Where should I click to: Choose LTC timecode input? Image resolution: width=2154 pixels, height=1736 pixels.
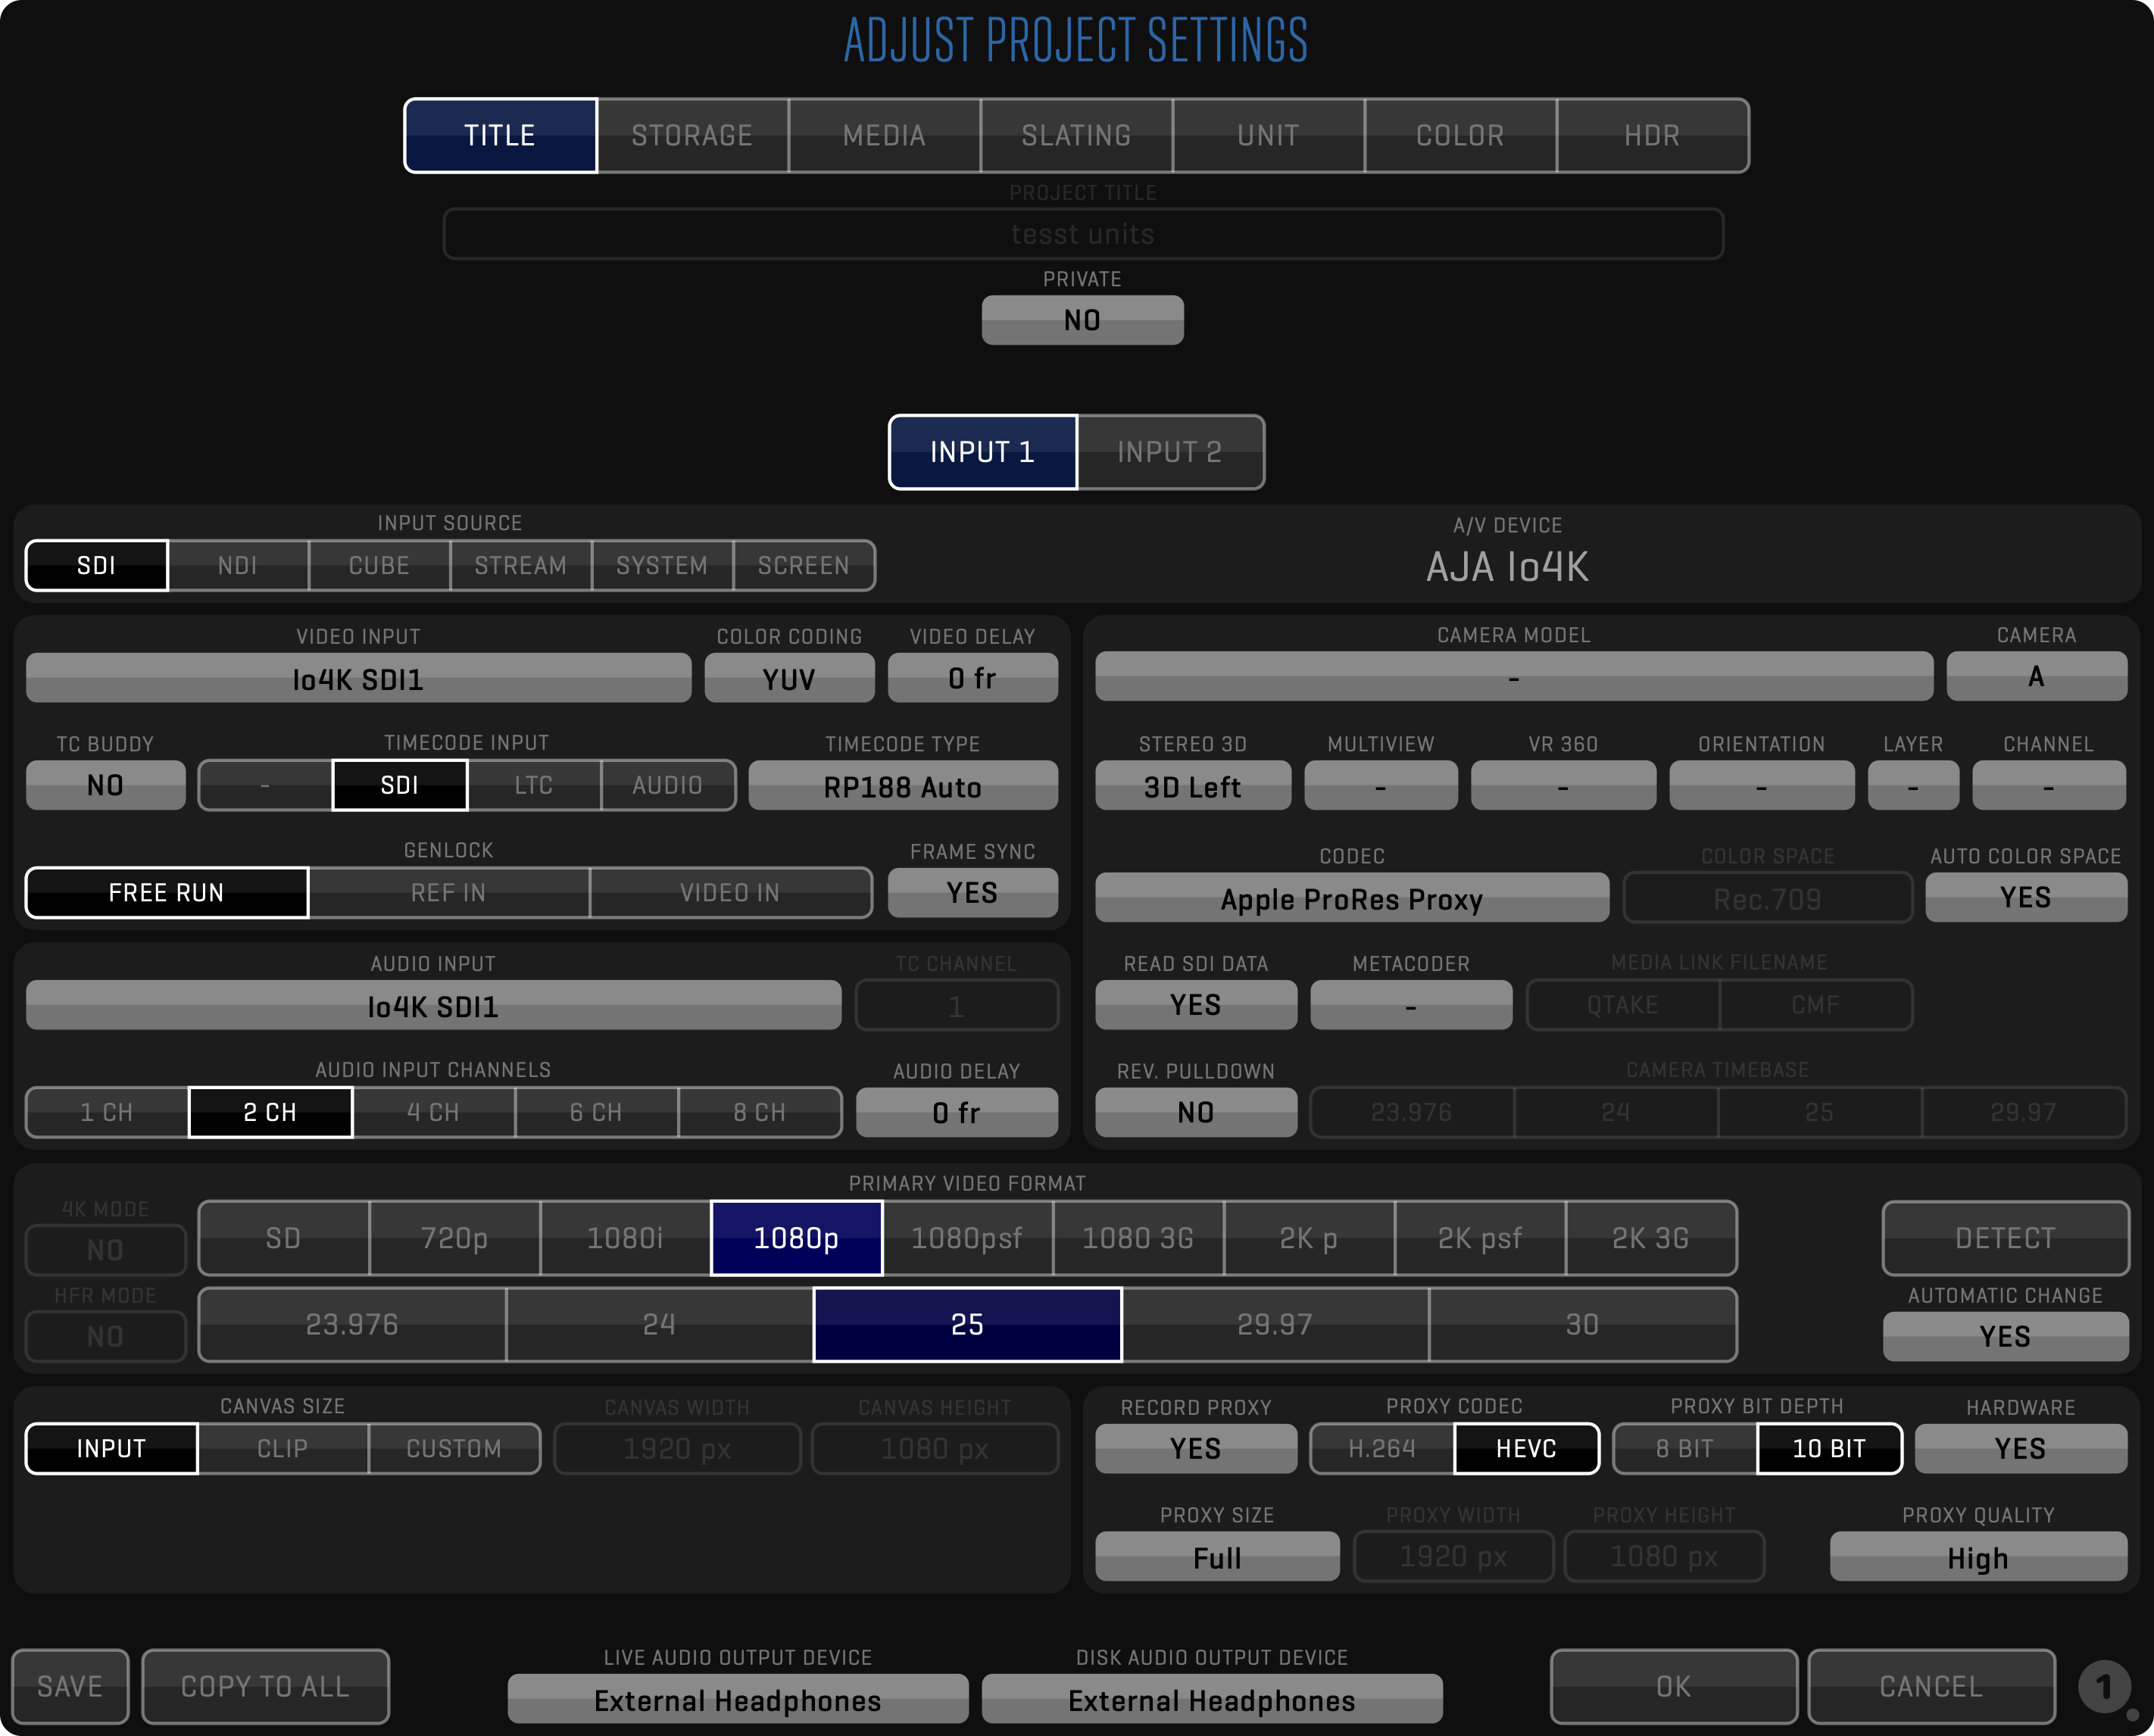pyautogui.click(x=534, y=786)
